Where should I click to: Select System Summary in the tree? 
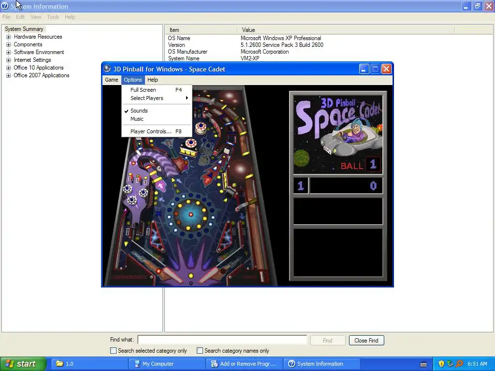[24, 29]
